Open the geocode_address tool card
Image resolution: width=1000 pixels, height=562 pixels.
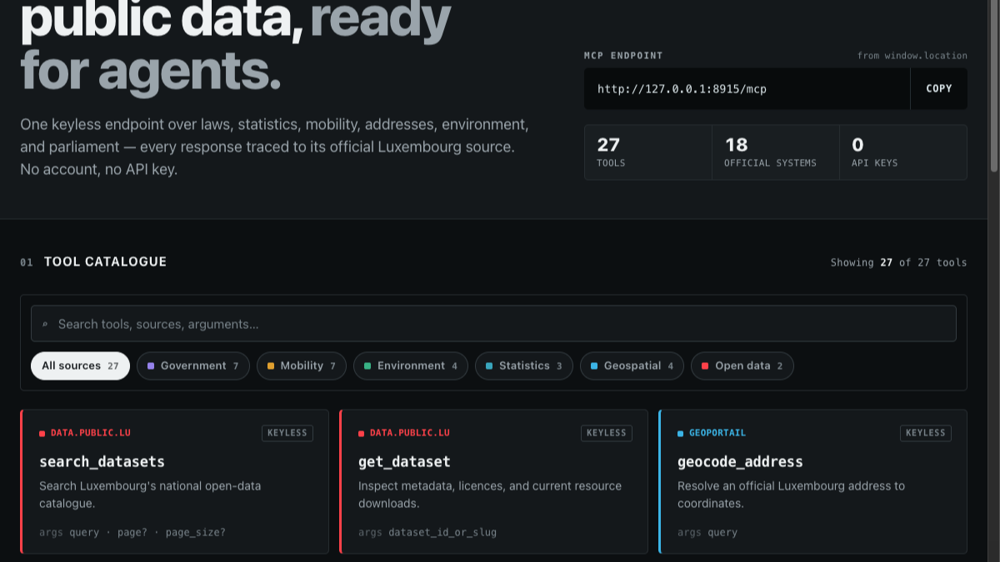pos(813,481)
